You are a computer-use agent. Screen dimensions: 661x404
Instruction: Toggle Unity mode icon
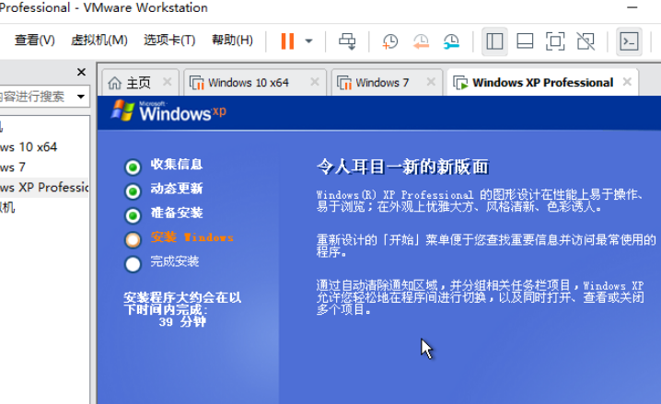coord(586,41)
